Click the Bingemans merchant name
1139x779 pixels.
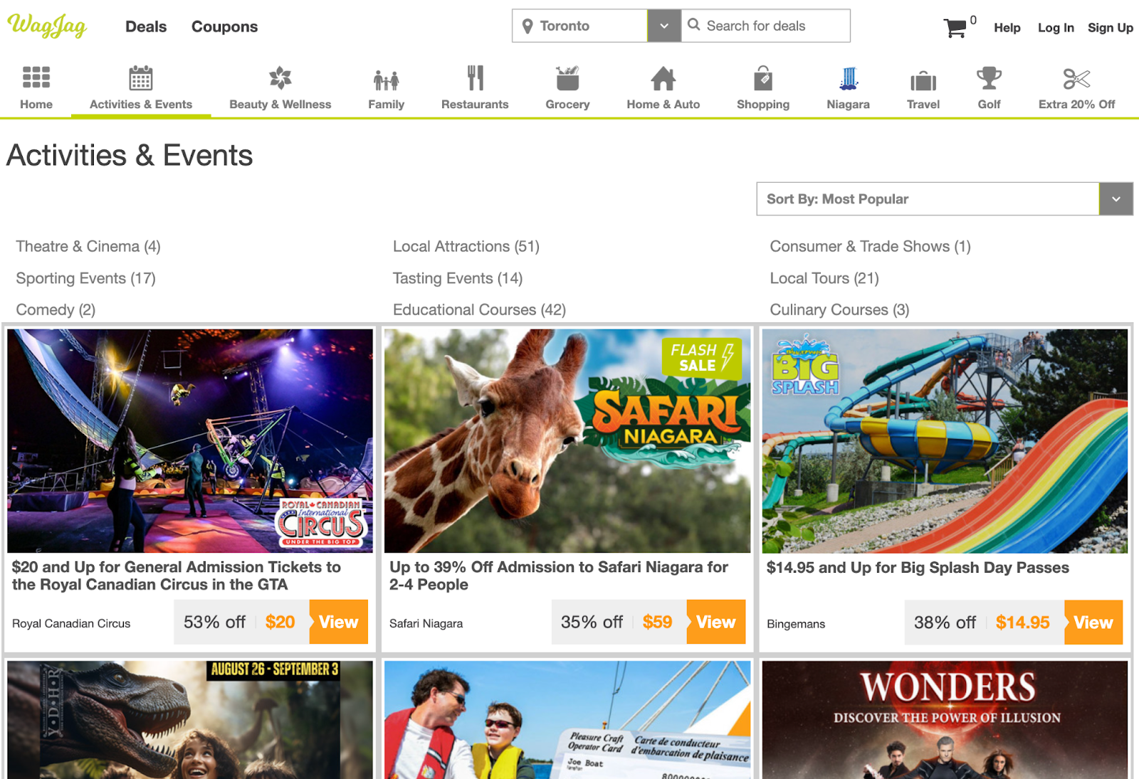click(796, 624)
